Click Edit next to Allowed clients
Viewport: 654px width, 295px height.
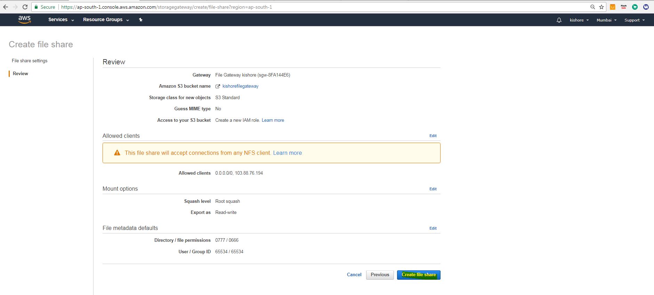pos(433,136)
